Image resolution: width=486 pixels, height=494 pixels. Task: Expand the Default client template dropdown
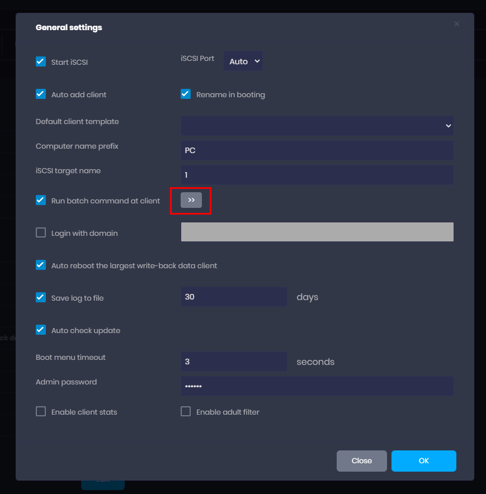pyautogui.click(x=317, y=126)
